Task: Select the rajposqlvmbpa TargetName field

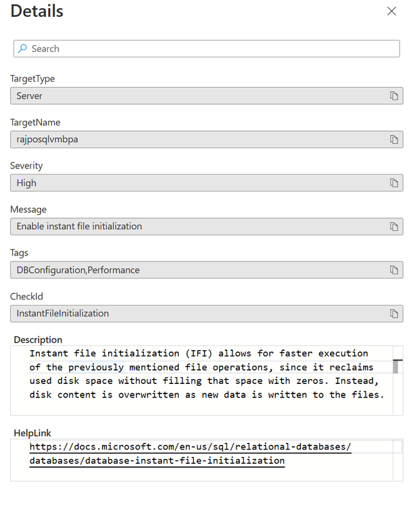Action: 196,139
